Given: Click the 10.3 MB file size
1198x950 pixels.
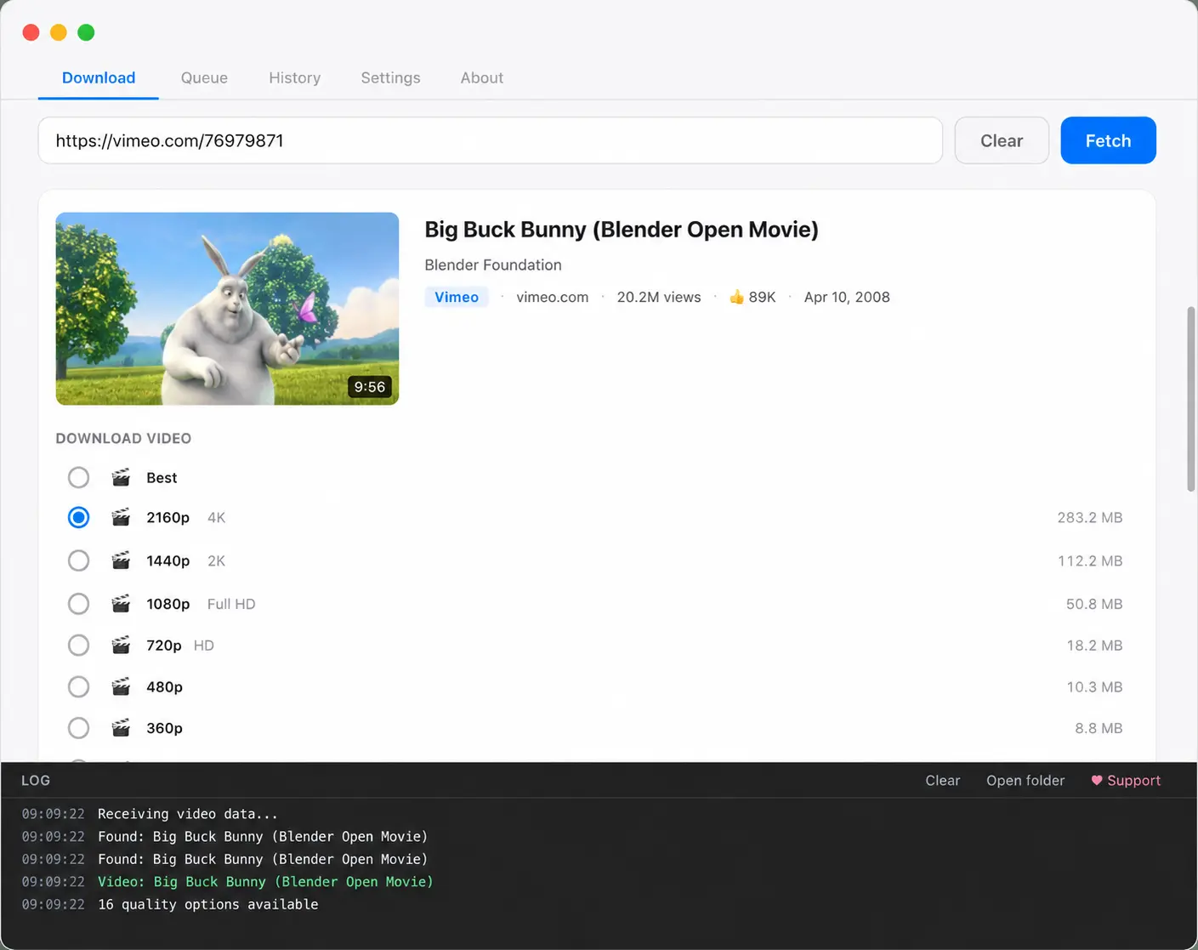Looking at the screenshot, I should pos(1094,686).
